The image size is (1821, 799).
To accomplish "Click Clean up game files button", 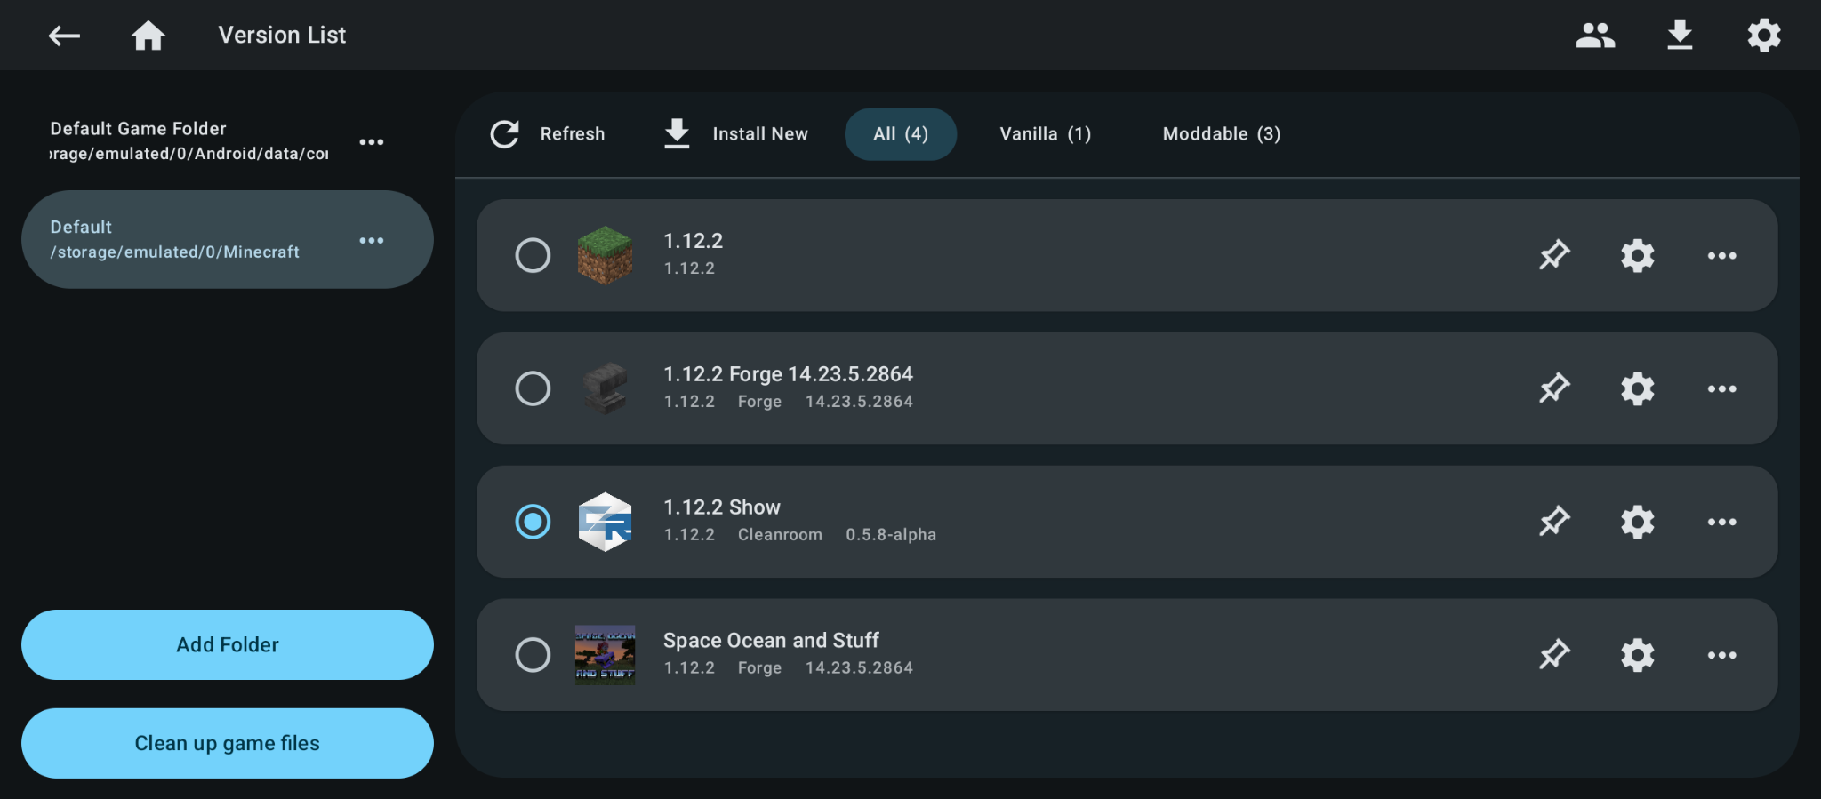I will point(228,744).
